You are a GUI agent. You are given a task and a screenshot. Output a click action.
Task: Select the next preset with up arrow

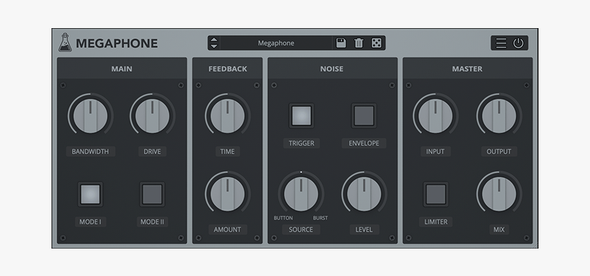coord(214,39)
